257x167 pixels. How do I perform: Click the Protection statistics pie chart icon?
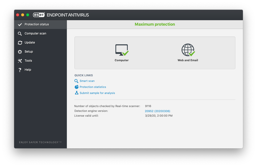coord(76,87)
